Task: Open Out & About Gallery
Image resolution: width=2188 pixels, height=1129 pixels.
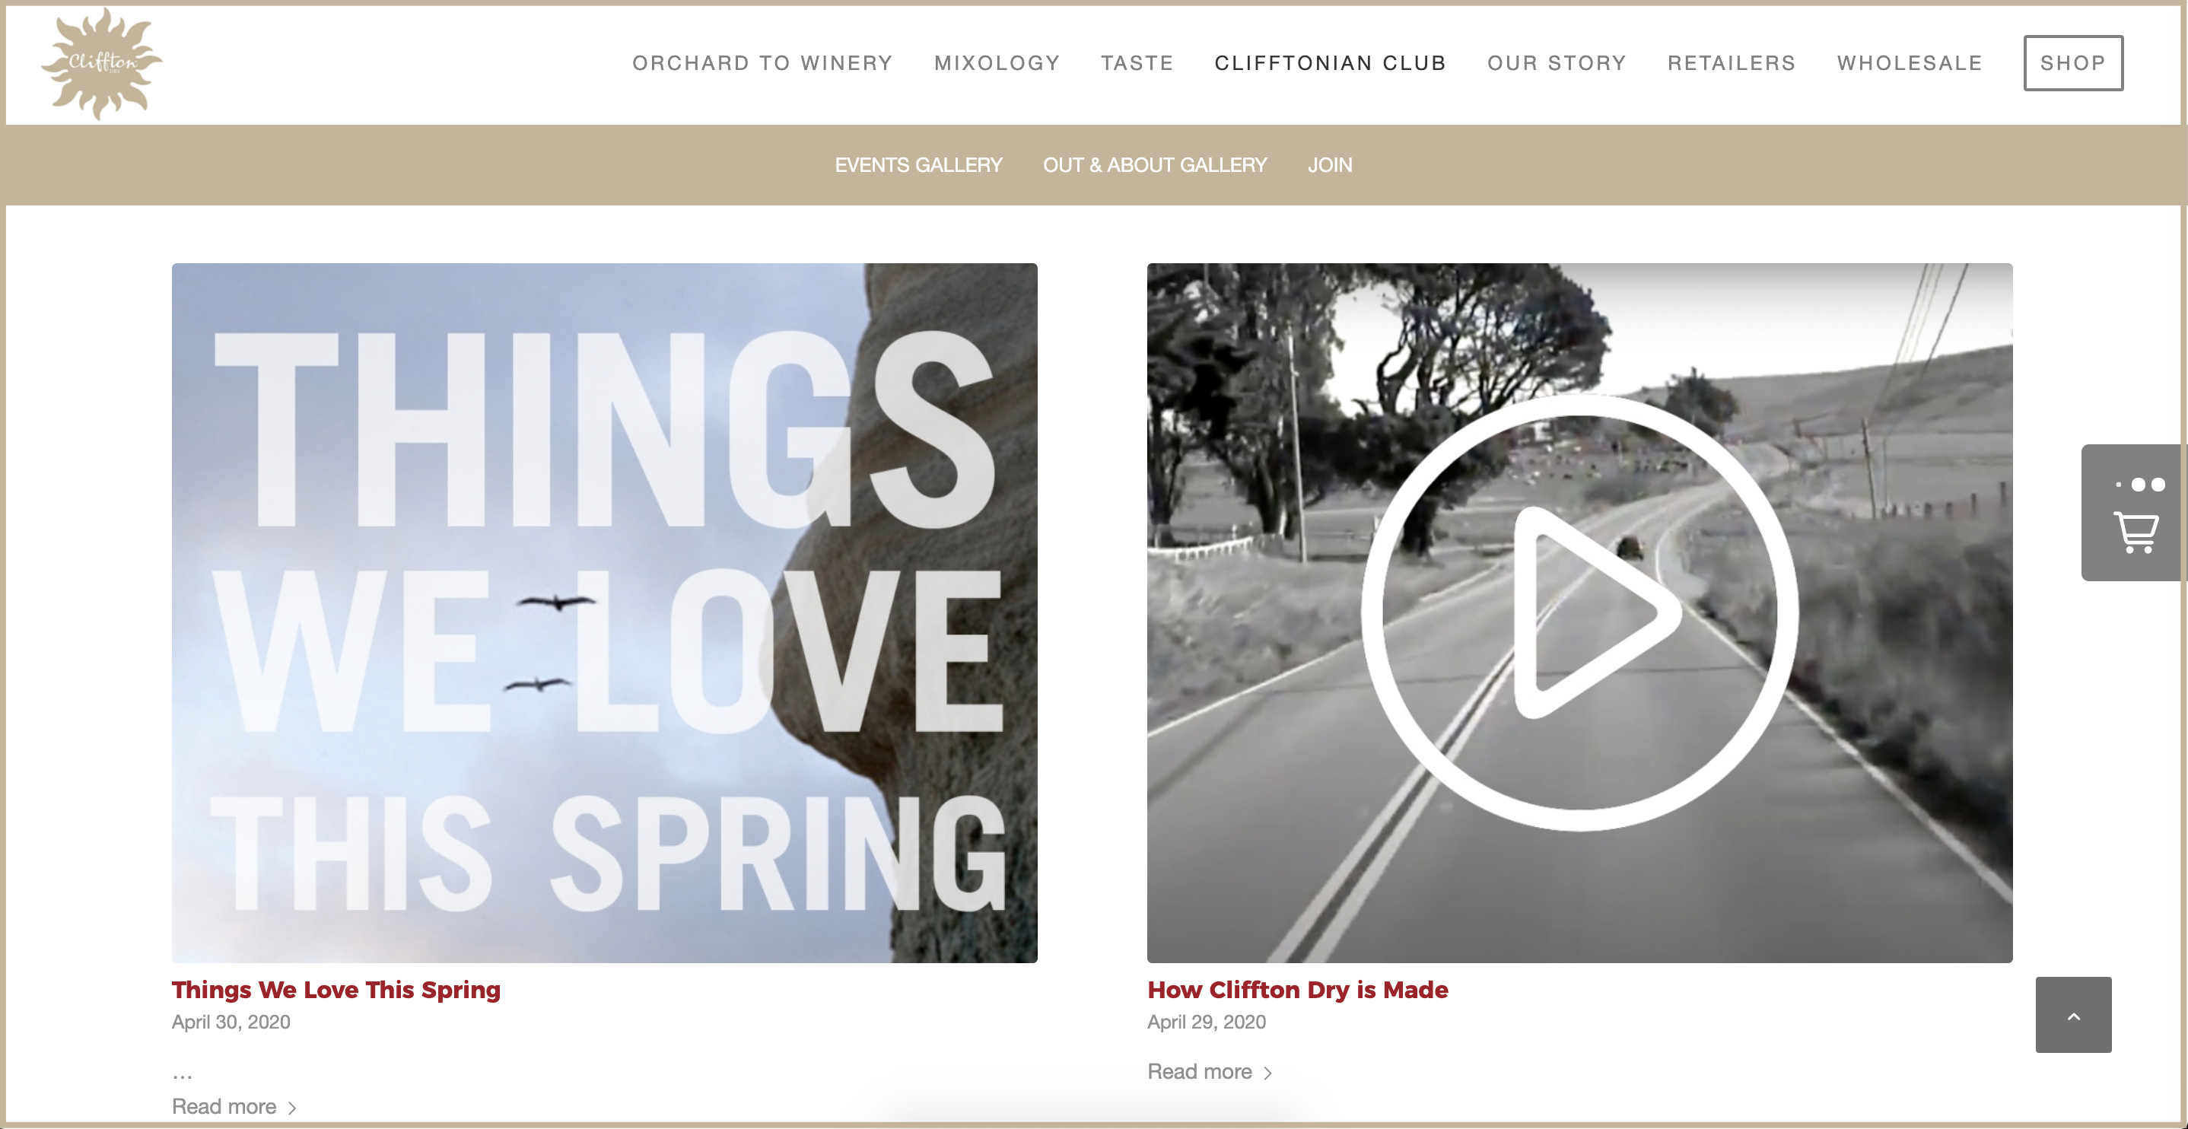Action: [1155, 165]
